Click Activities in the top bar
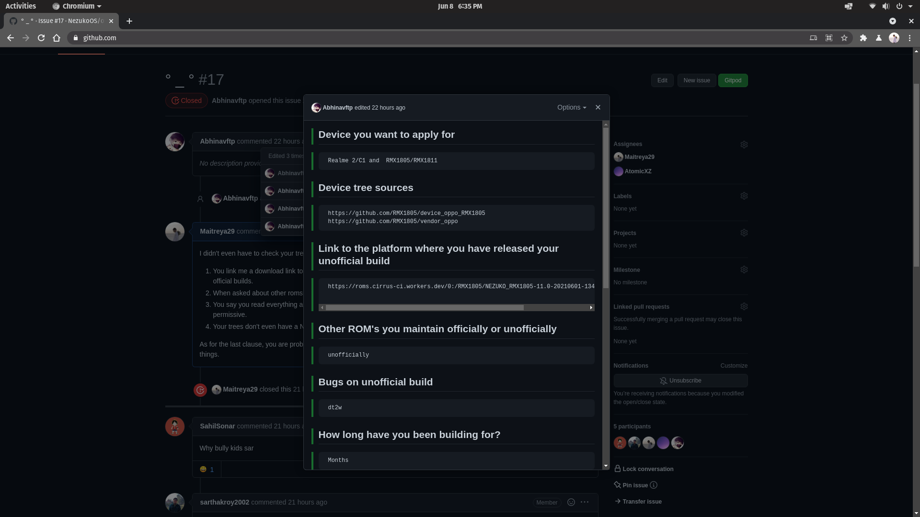This screenshot has width=920, height=517. (x=21, y=6)
